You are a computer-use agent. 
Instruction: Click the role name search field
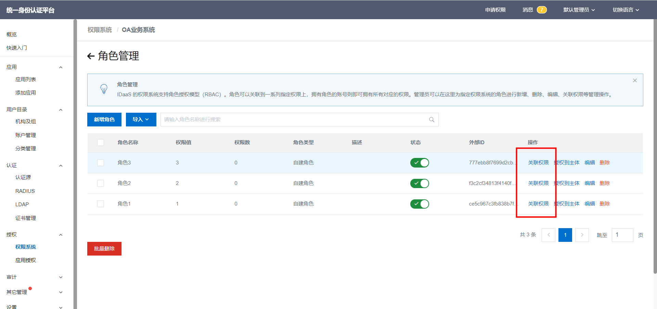294,120
